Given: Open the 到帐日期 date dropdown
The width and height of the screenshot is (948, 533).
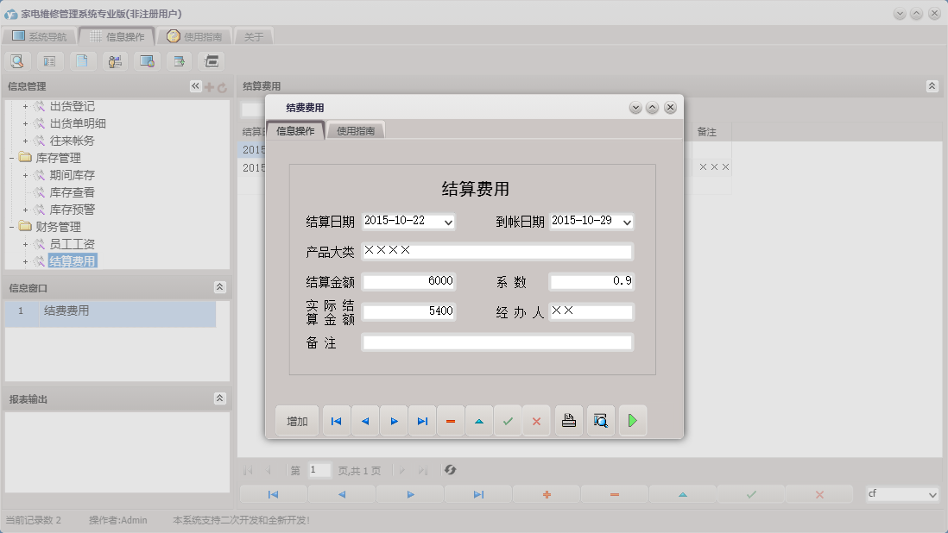Looking at the screenshot, I should tap(627, 222).
